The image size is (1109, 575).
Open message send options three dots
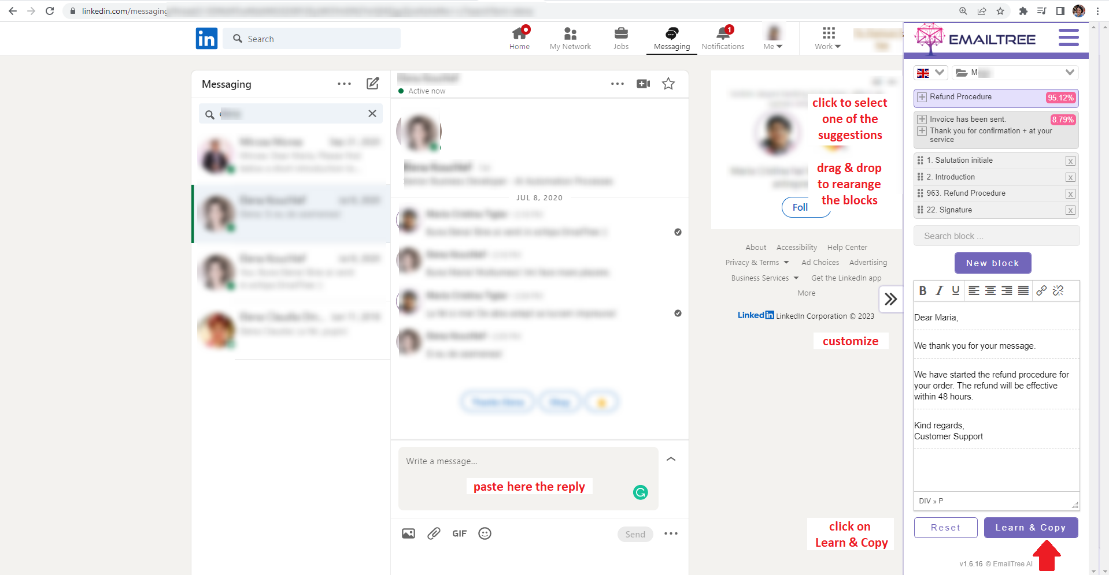[x=671, y=533]
